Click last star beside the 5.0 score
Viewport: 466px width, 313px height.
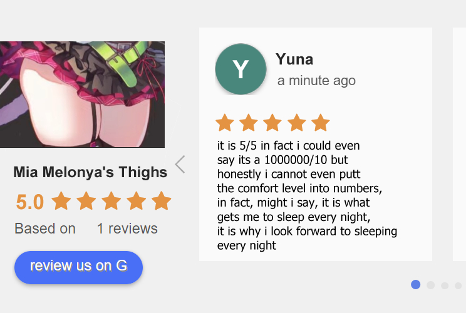(161, 202)
